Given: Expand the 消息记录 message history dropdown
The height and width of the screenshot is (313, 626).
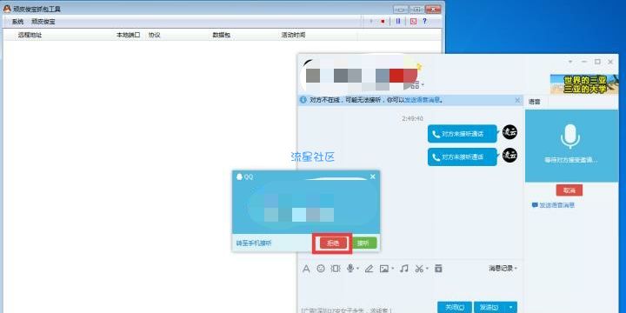Looking at the screenshot, I should click(x=503, y=269).
